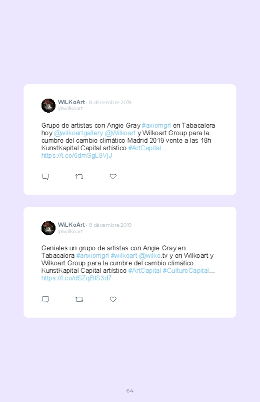Open the @wilko mention in second tweet
260x402 pixels.
[150, 256]
